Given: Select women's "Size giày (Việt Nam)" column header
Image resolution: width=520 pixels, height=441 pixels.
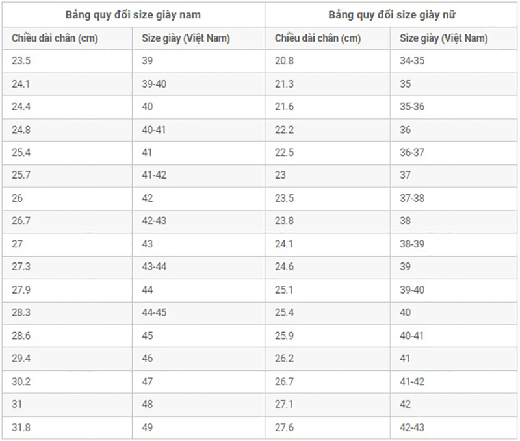Looking at the screenshot, I should click(443, 39).
